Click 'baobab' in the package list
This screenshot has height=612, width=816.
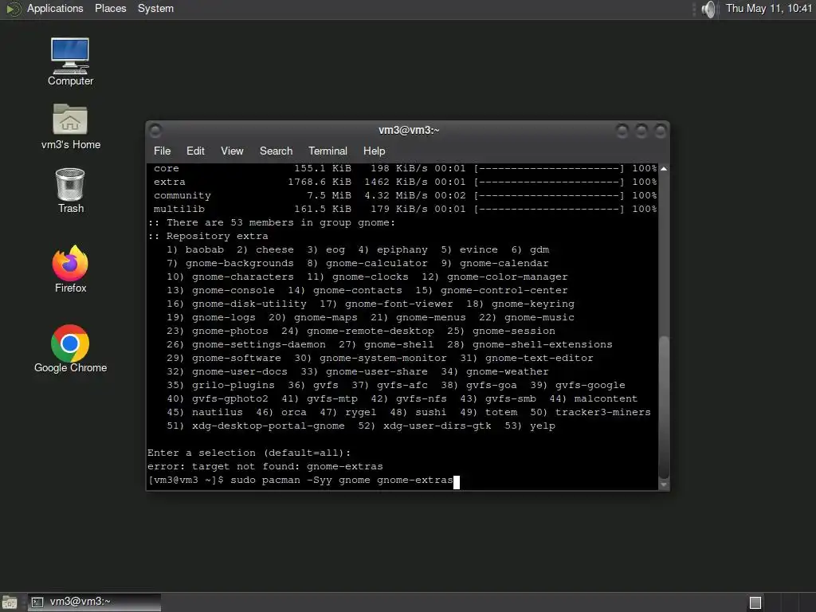coord(205,249)
